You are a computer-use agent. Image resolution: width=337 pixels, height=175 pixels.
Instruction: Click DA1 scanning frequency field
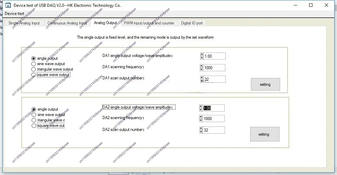pyautogui.click(x=214, y=68)
